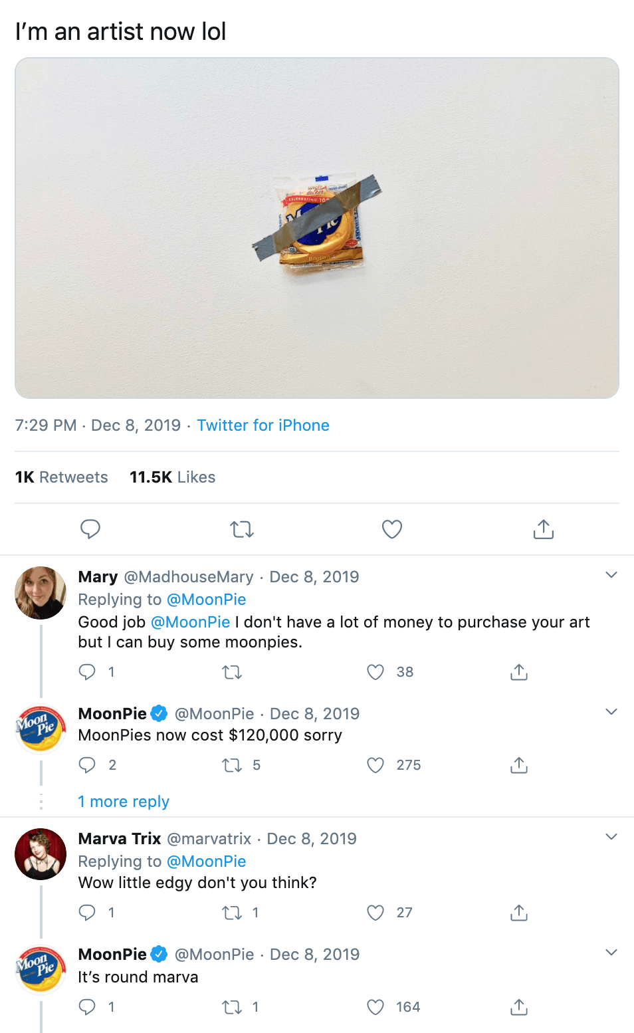Open the options menu on Mary's reply
Screen dimensions: 634x1033
coord(611,575)
